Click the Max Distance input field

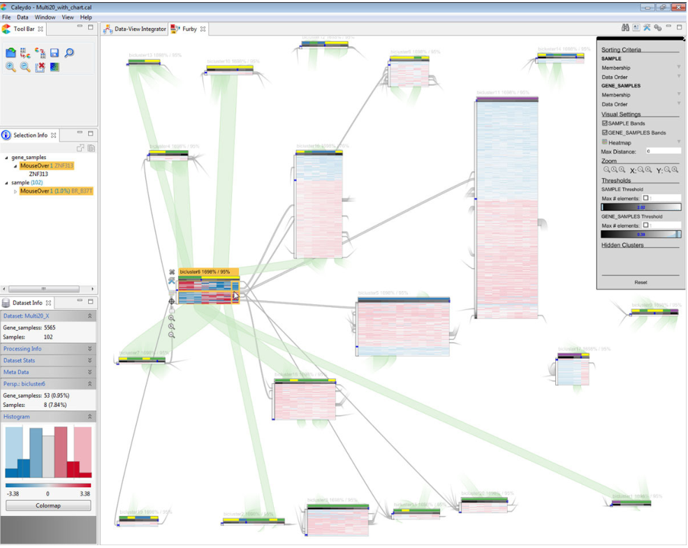662,151
